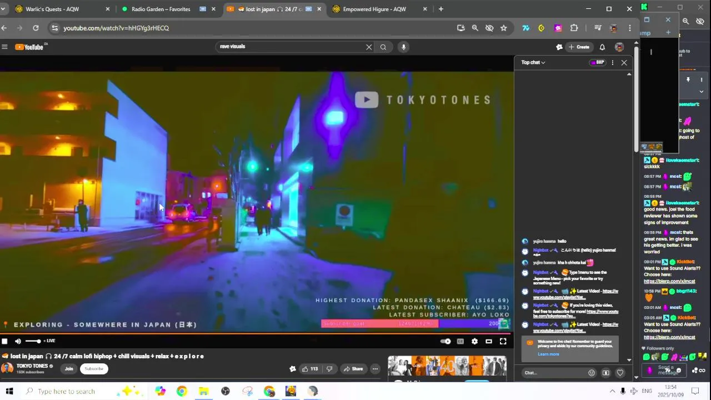Image resolution: width=711 pixels, height=400 pixels.
Task: Reload the current page
Action: pos(36,28)
